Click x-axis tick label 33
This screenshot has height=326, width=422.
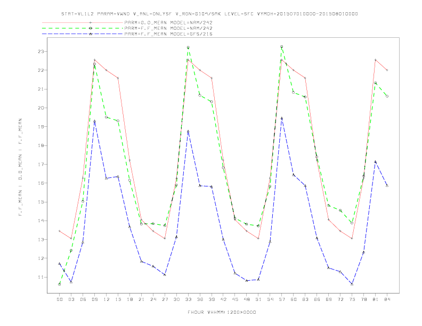pyautogui.click(x=188, y=299)
